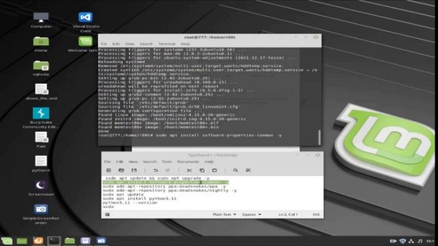Screen dimensions: 438x246
Task: Click New document icon in text editor toolbar
Action: [109, 170]
